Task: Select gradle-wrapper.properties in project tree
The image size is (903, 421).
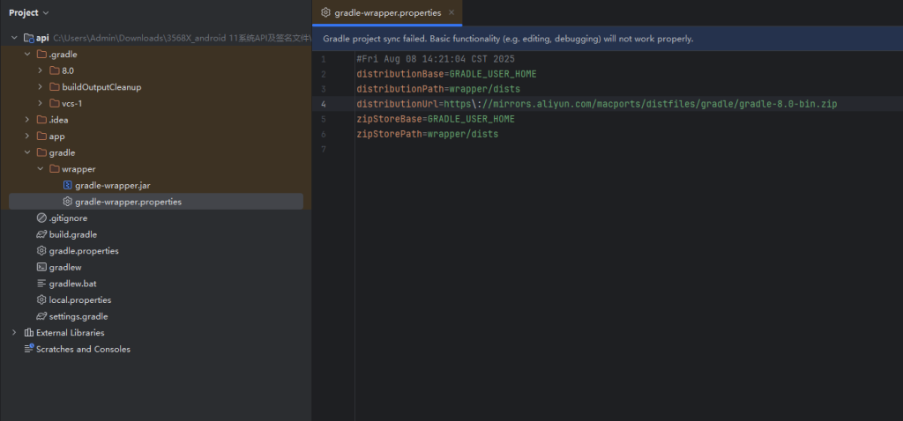Action: click(x=128, y=202)
